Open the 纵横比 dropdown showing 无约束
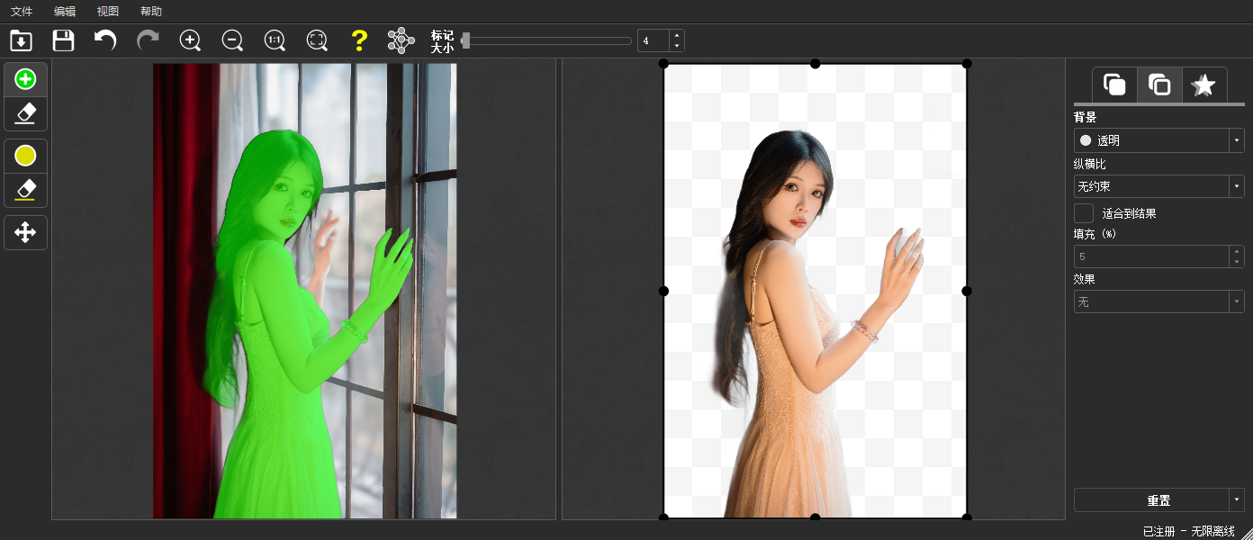 click(1158, 186)
